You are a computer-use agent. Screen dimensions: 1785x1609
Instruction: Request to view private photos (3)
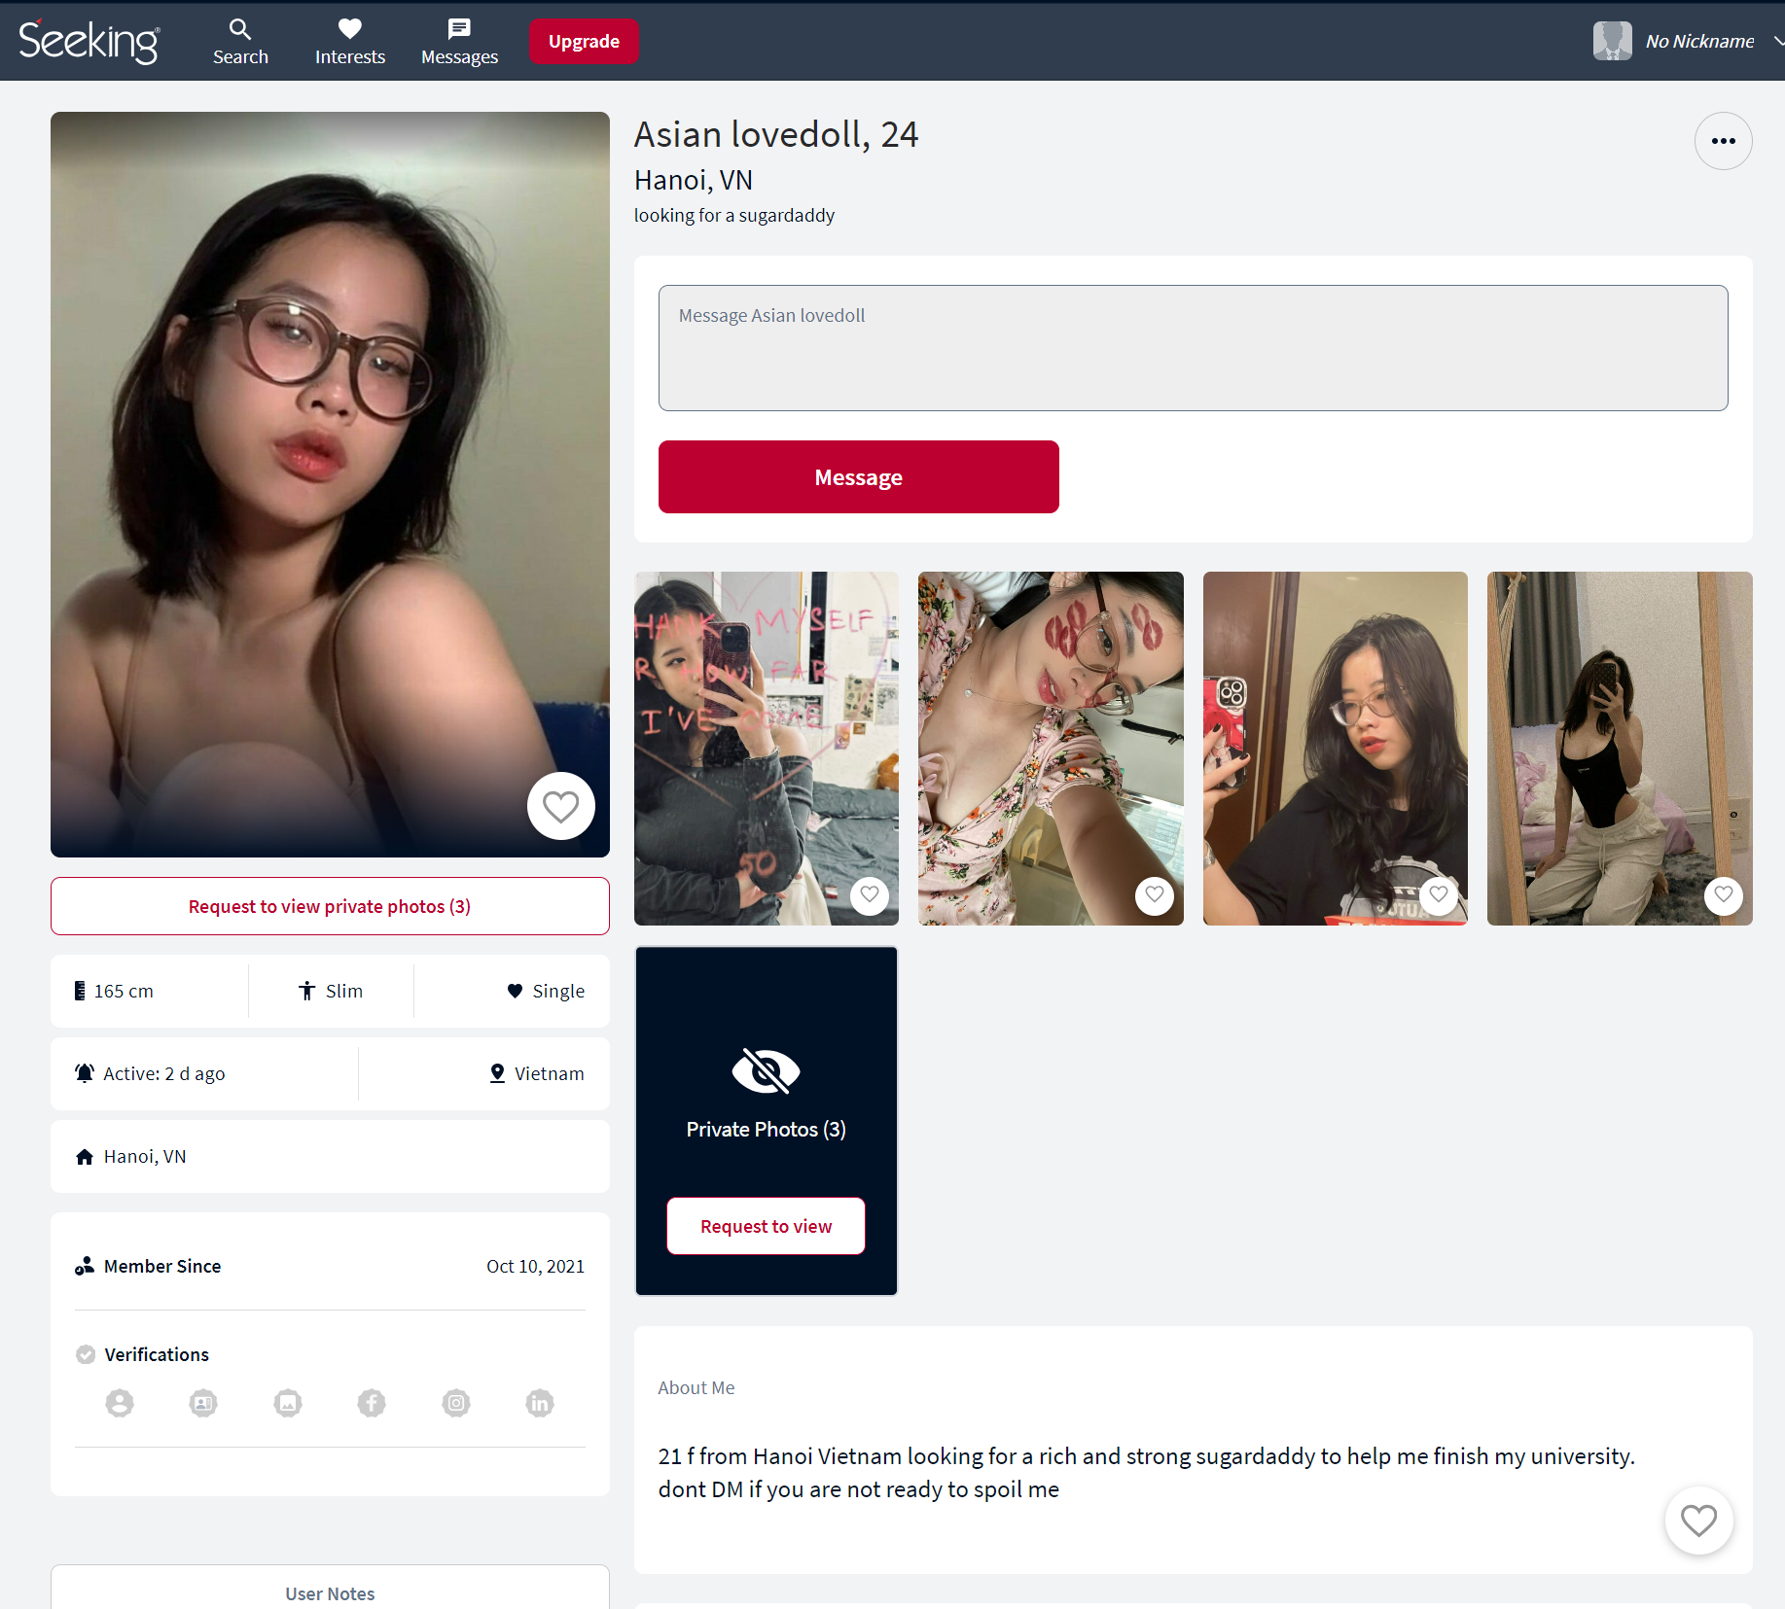pos(330,906)
